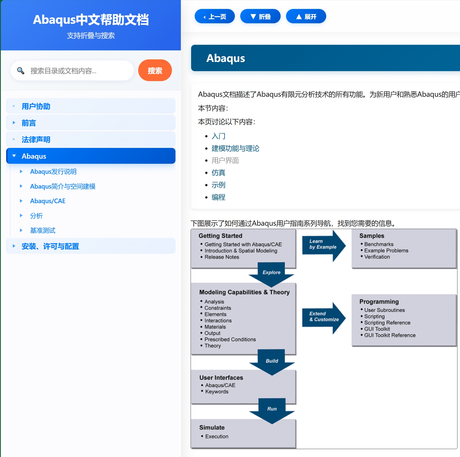Expand the Abaqus/CAE tree arrow
Viewport: 460px width, 457px height.
(x=21, y=201)
